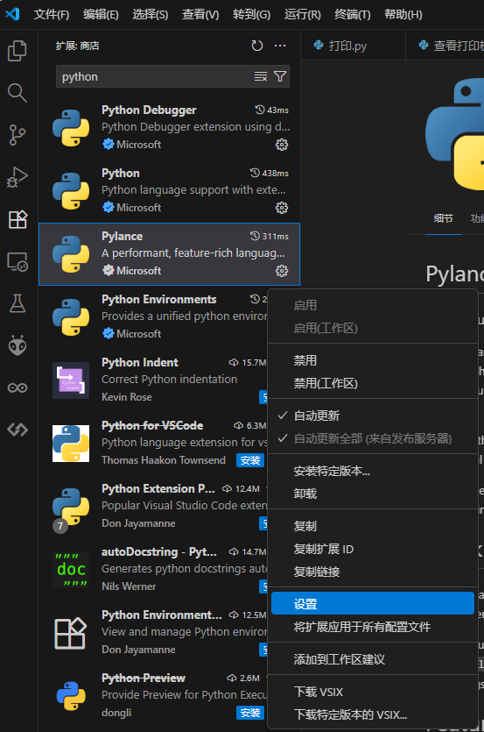Open 设置 from the context menu
Screen dimensions: 484x732
pyautogui.click(x=373, y=604)
